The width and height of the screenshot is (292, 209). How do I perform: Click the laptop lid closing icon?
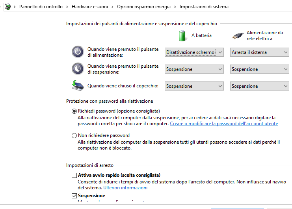(78, 86)
